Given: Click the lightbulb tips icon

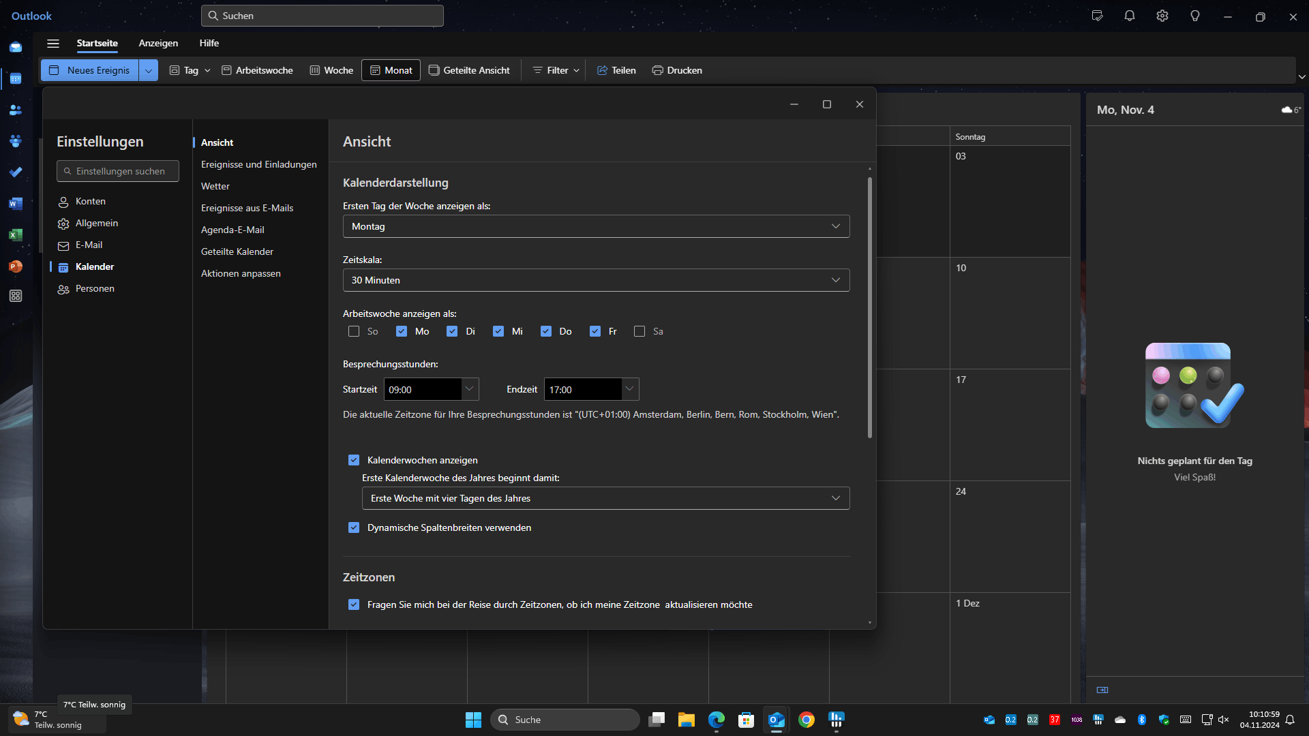Looking at the screenshot, I should coord(1195,16).
